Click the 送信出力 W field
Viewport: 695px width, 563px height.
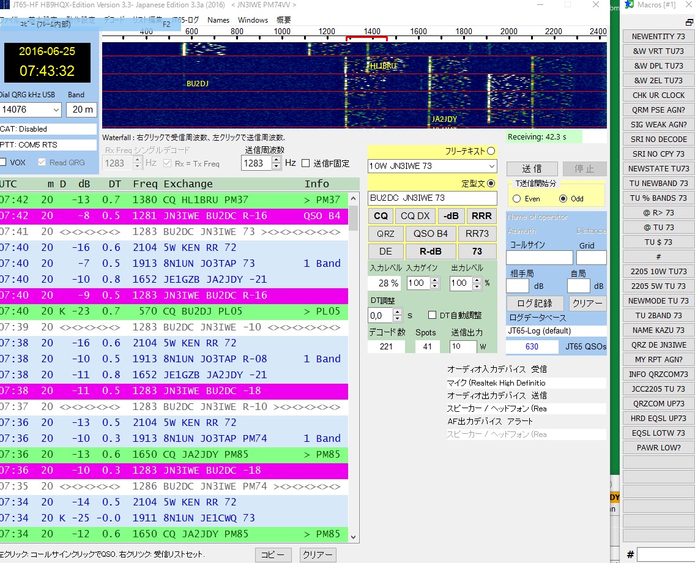click(x=463, y=346)
